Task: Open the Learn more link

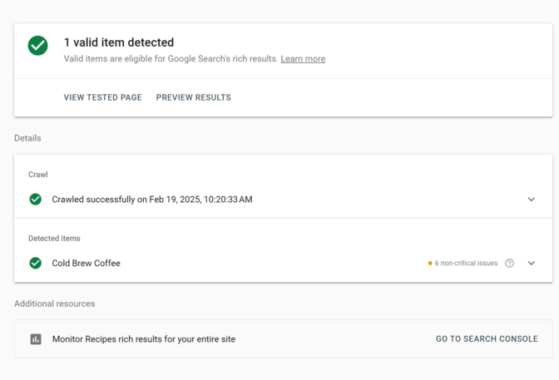Action: tap(303, 59)
